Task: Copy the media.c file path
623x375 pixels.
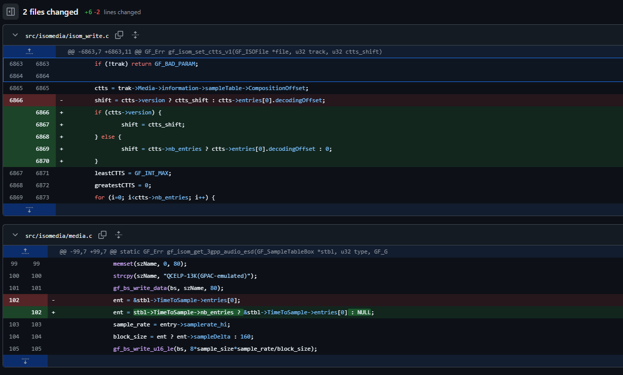Action: click(102, 235)
